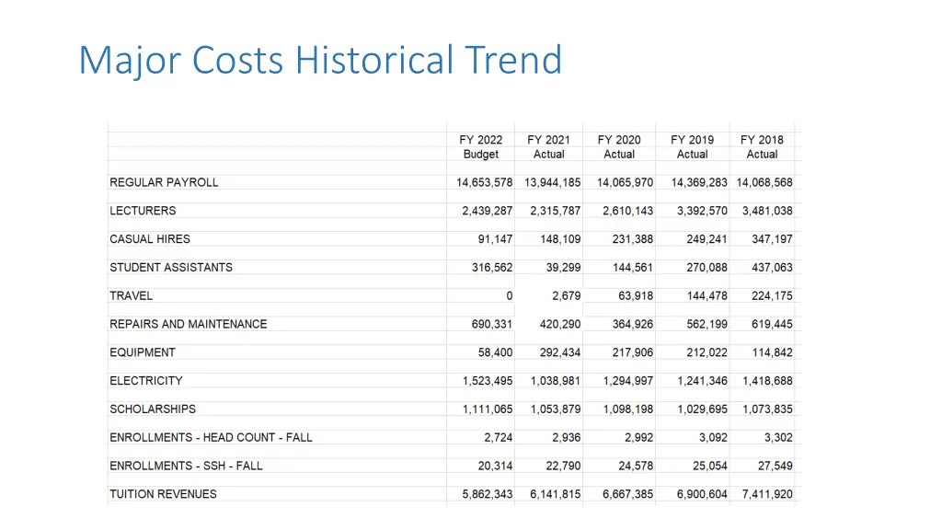Image resolution: width=942 pixels, height=530 pixels.
Task: Select repairs value 690,331
Action: tap(492, 324)
